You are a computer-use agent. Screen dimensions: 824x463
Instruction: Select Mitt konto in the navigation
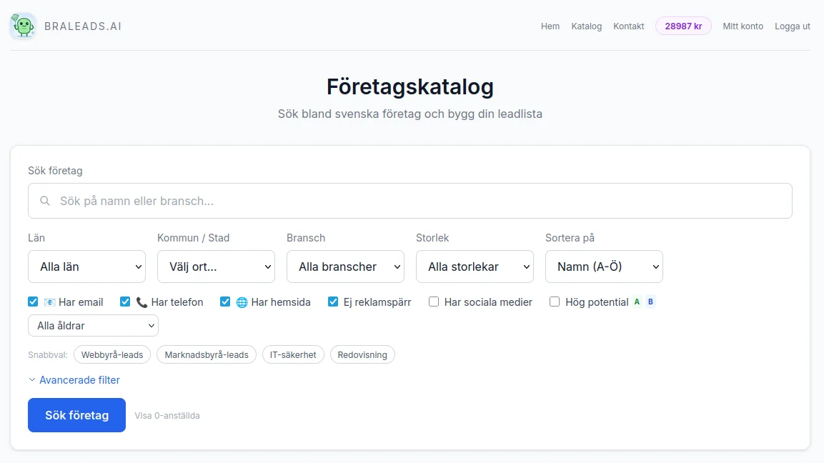[743, 26]
